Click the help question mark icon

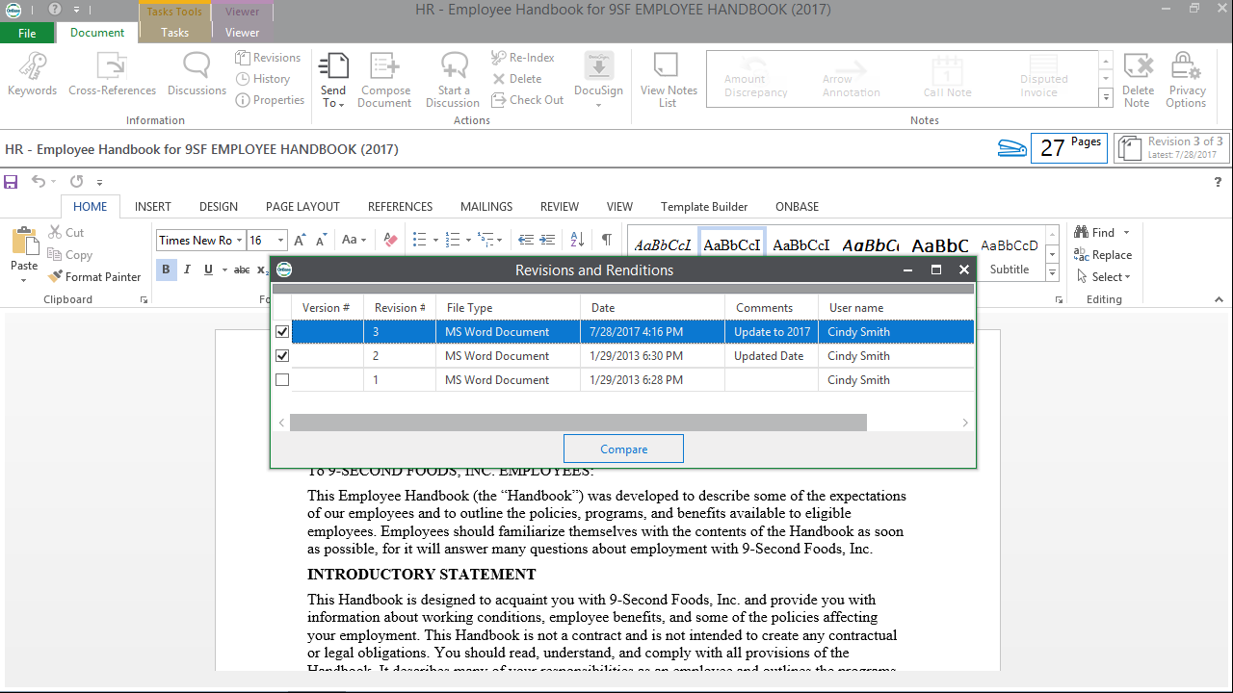coord(1219,181)
